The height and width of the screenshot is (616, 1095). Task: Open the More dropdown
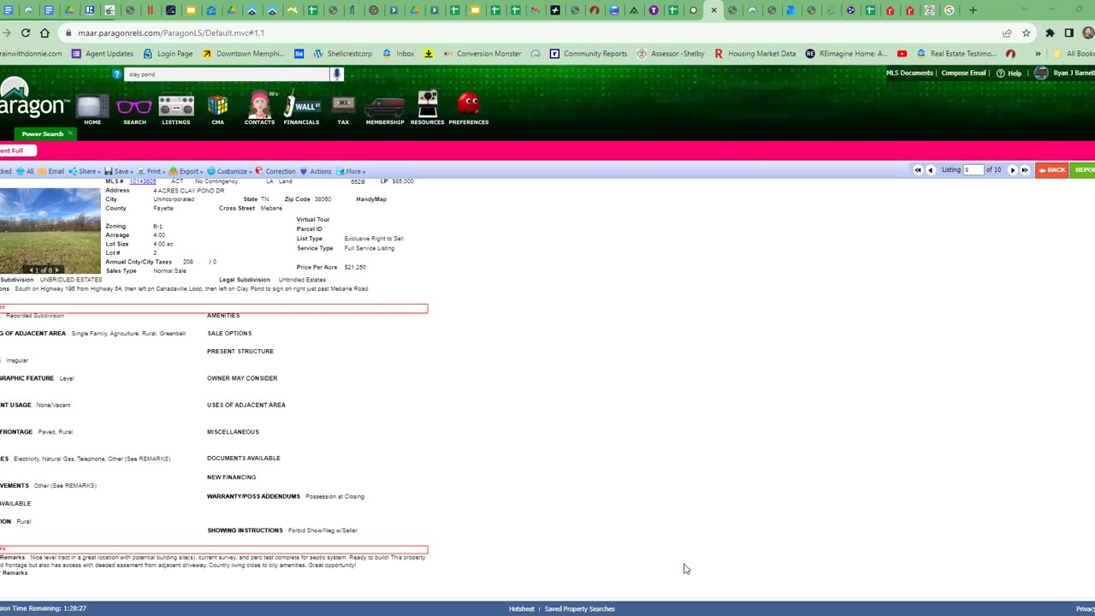pos(351,171)
